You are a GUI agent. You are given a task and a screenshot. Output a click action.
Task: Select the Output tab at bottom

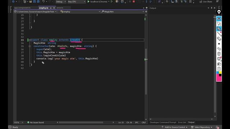point(191,122)
